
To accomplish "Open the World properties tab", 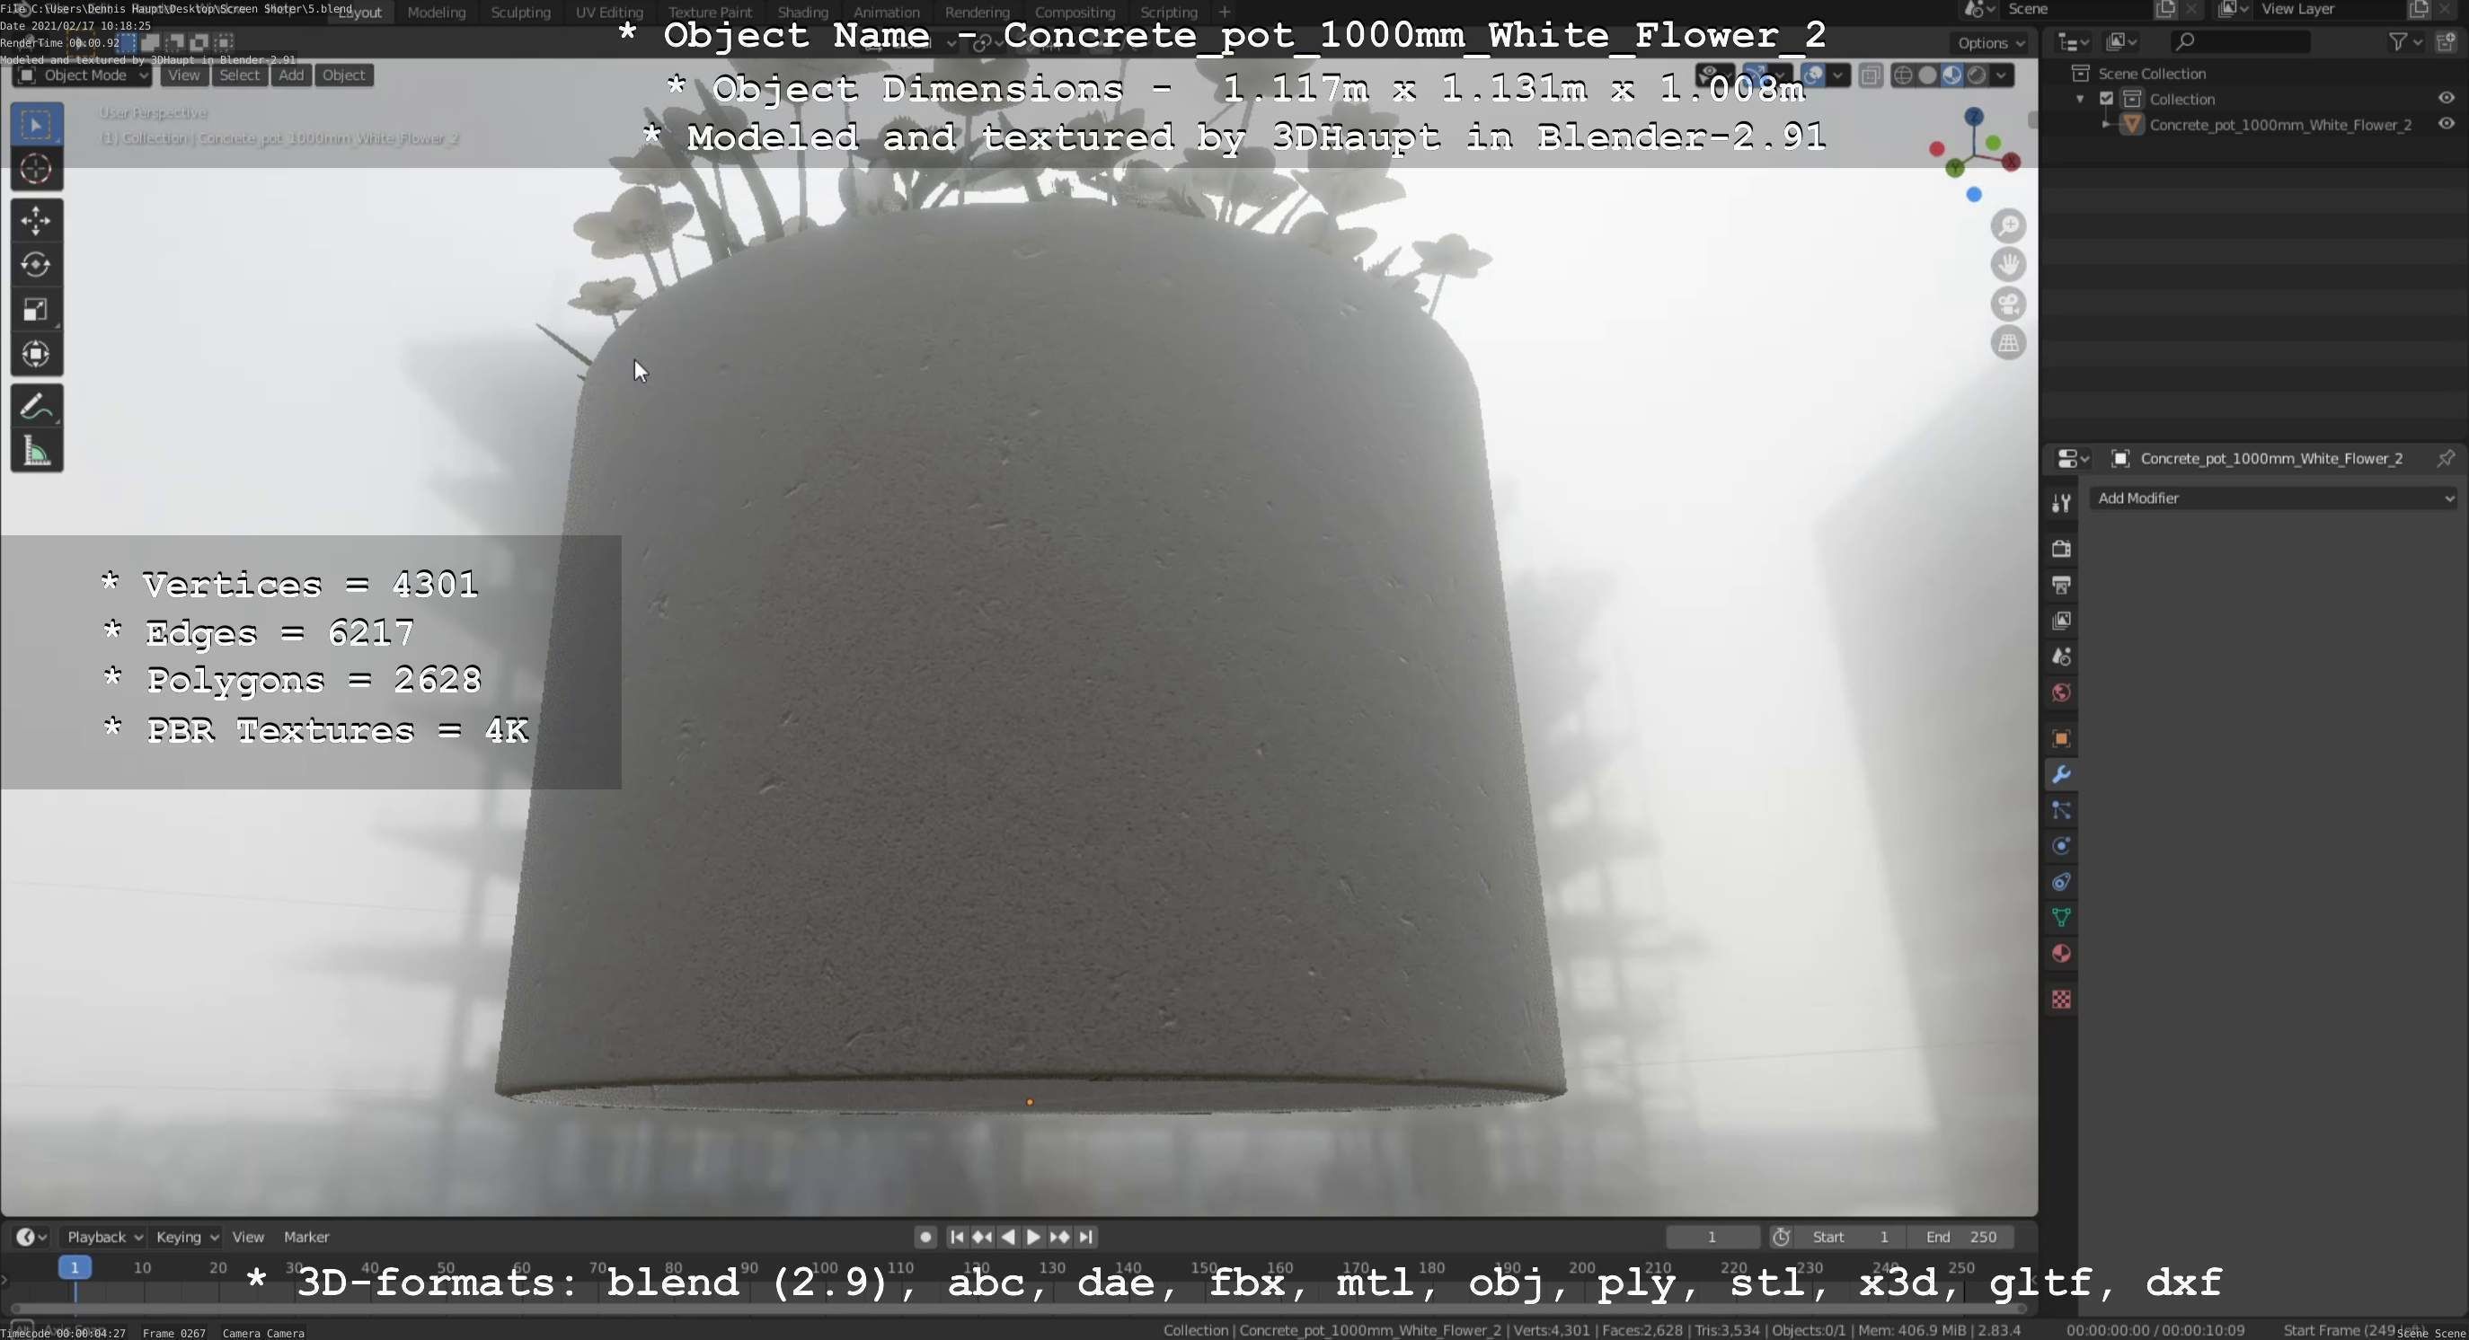I will [2061, 692].
